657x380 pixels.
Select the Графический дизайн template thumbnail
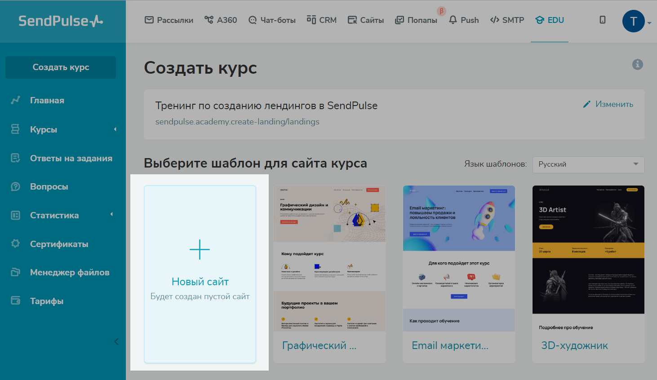(x=330, y=259)
